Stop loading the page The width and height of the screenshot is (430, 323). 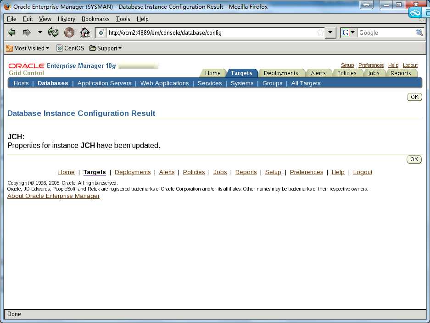tap(69, 33)
